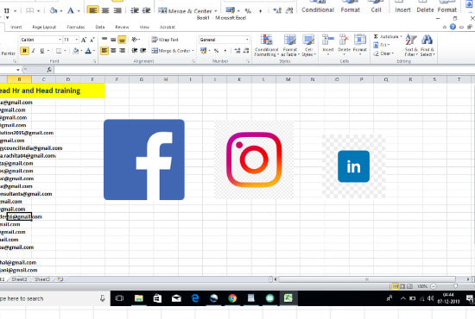Decrease indent of the cell
Image resolution: width=475 pixels, height=319 pixels.
point(135,51)
